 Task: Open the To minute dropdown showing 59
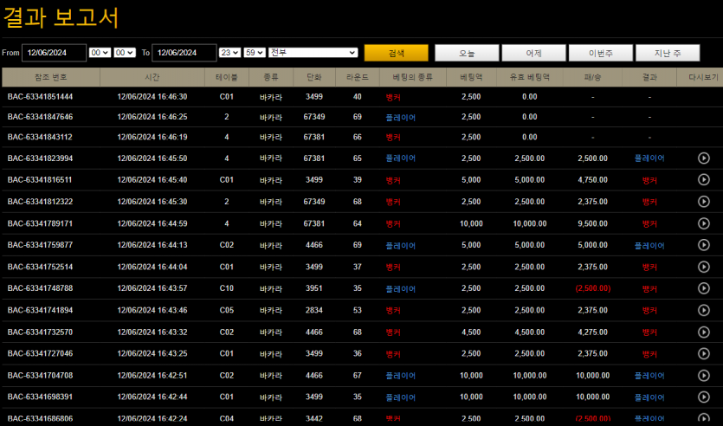255,53
